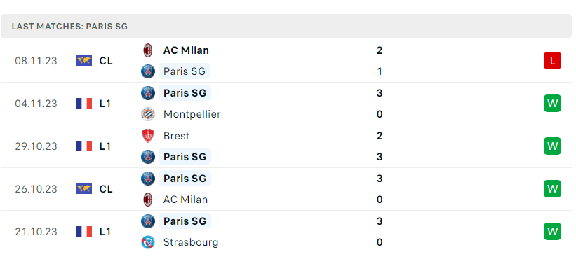576x259 pixels.
Task: Click the Strasbourg club logo
Action: [147, 242]
